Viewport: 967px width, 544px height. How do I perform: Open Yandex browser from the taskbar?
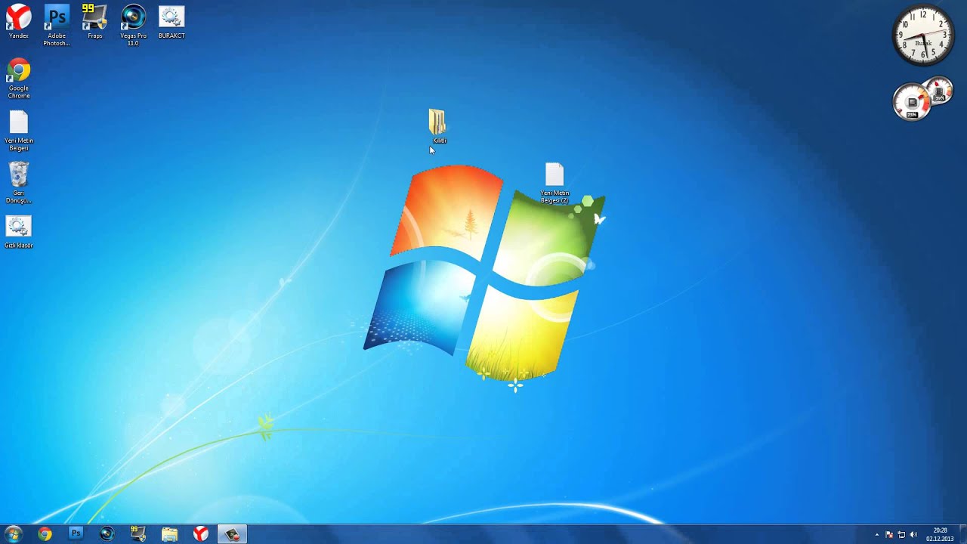200,534
